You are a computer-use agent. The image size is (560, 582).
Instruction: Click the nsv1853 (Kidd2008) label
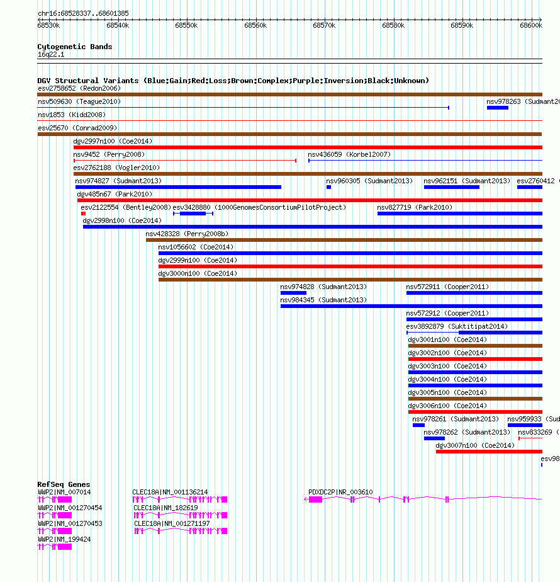[72, 115]
